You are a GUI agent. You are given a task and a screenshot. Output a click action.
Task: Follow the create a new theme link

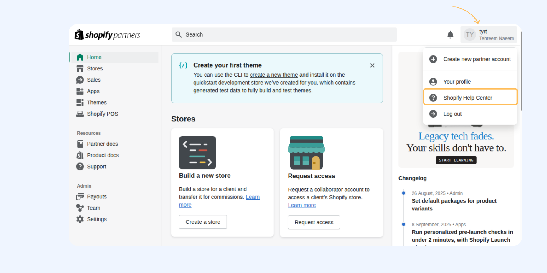click(x=274, y=75)
